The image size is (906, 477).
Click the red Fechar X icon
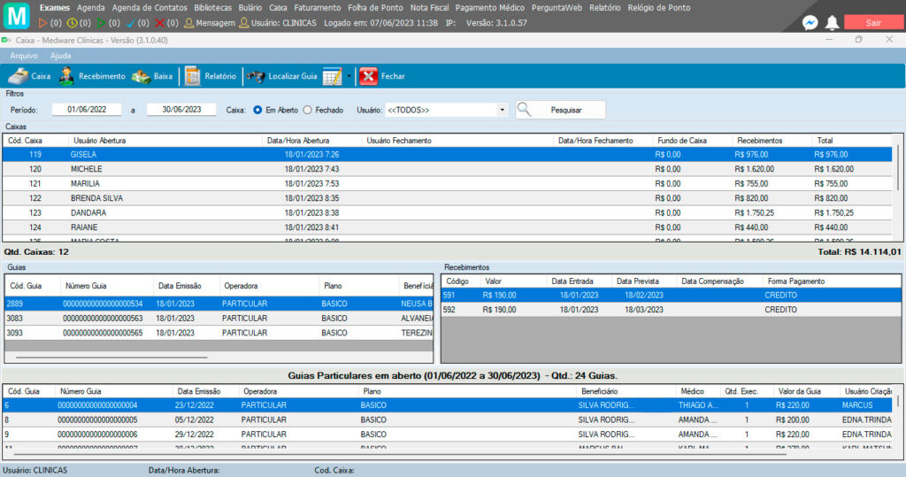(x=368, y=76)
